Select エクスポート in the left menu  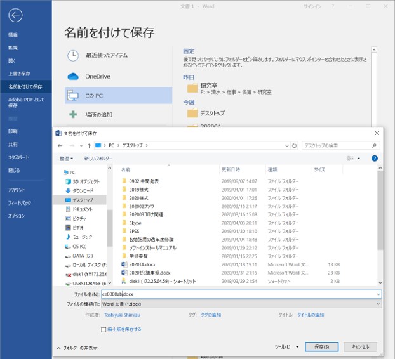pos(18,157)
